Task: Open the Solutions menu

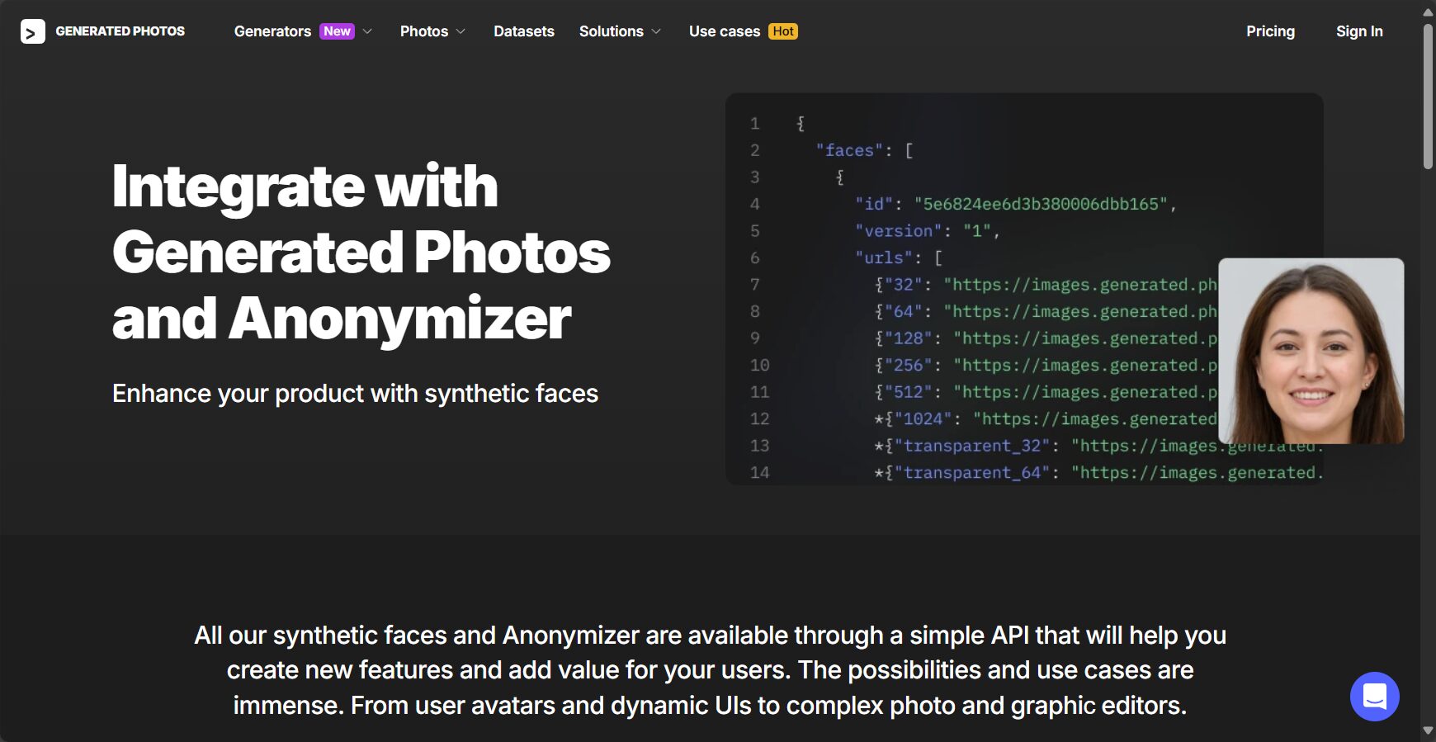Action: point(611,31)
